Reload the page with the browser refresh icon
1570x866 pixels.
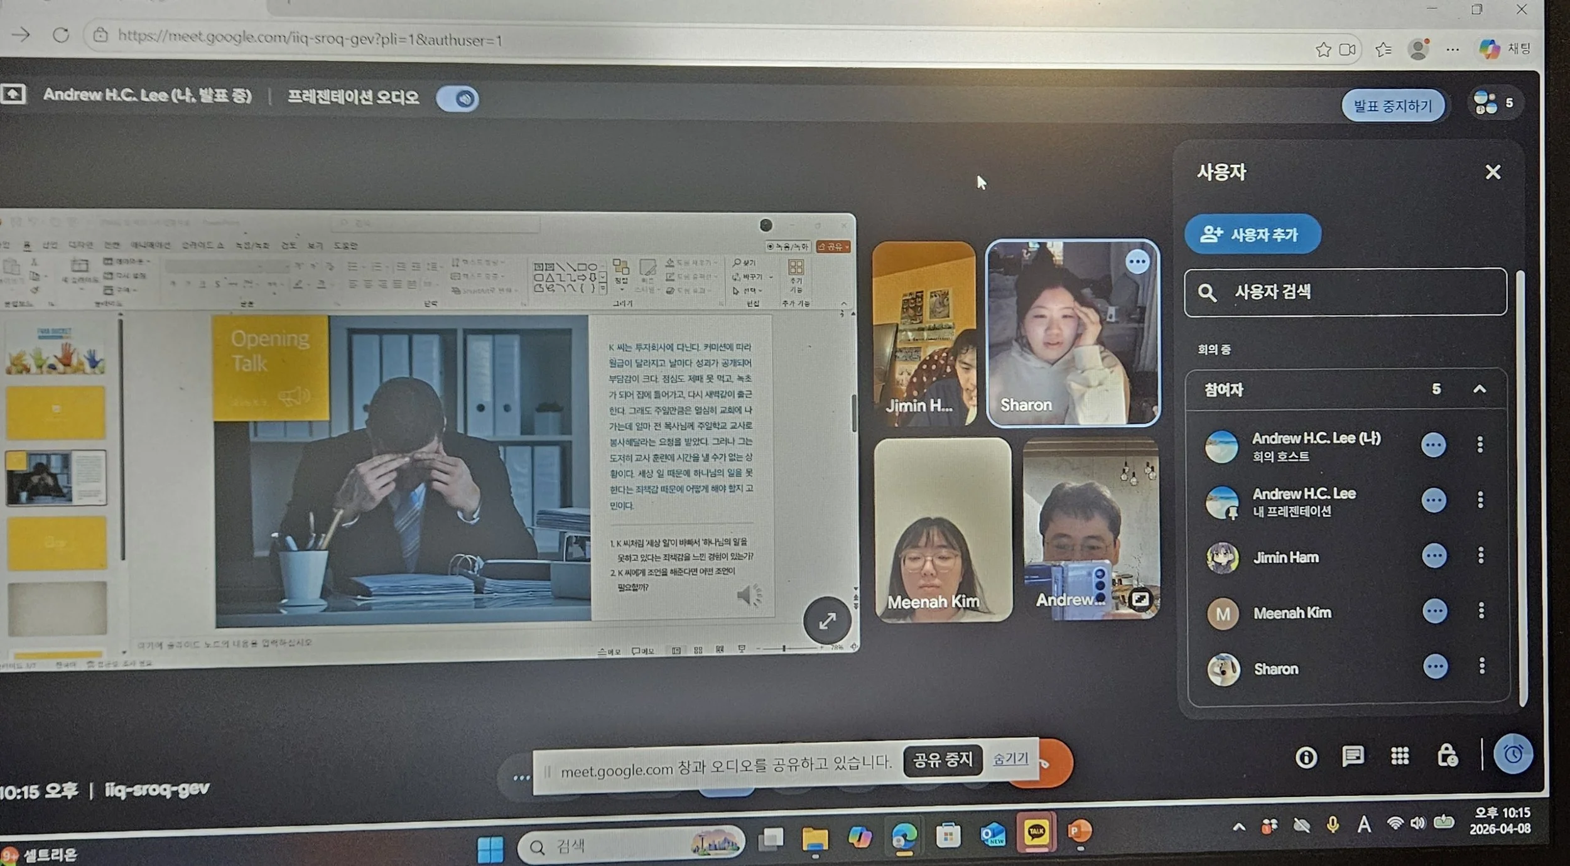coord(61,35)
